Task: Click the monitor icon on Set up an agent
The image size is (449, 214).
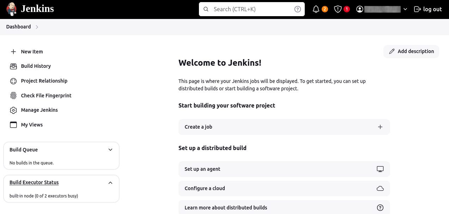Action: point(380,169)
